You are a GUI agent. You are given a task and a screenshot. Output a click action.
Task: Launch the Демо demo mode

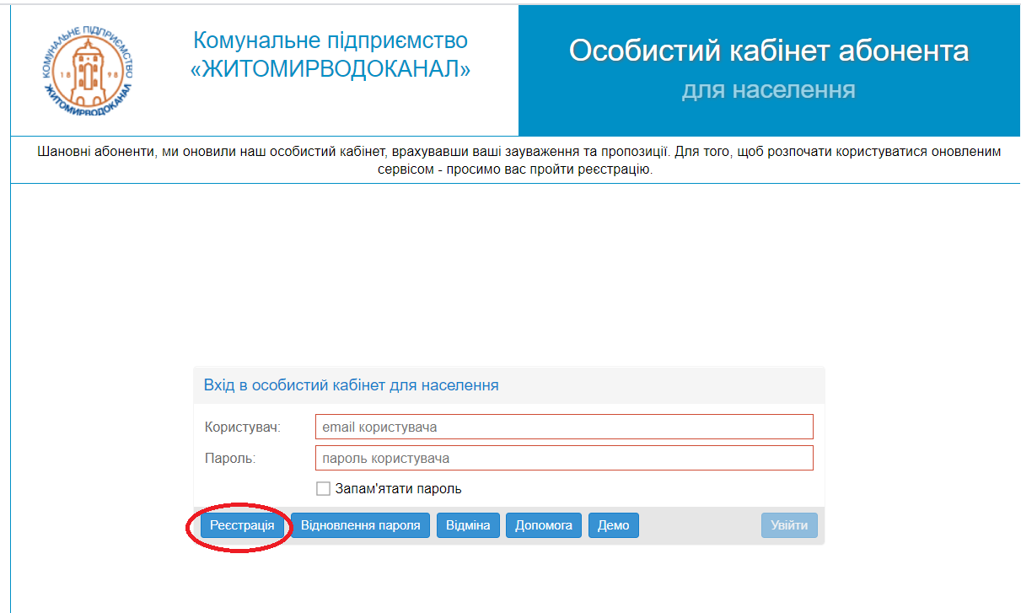(613, 525)
